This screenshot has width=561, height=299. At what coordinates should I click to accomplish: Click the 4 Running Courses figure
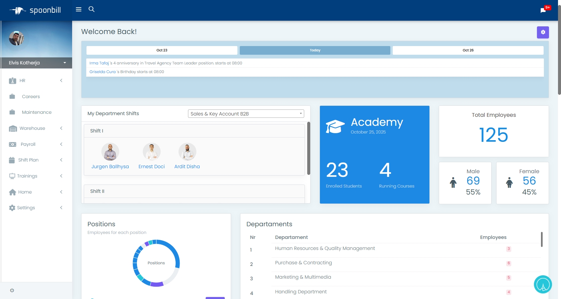(385, 170)
